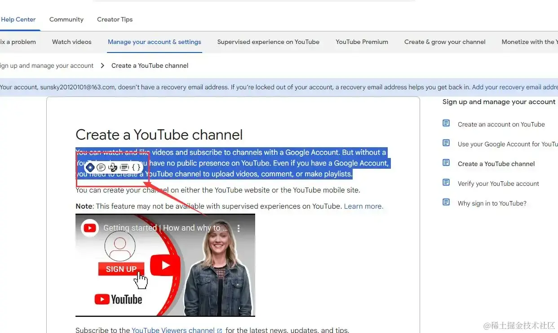Click the SIGN UP graphic in video thumbnail
The width and height of the screenshot is (558, 333).
click(x=121, y=269)
